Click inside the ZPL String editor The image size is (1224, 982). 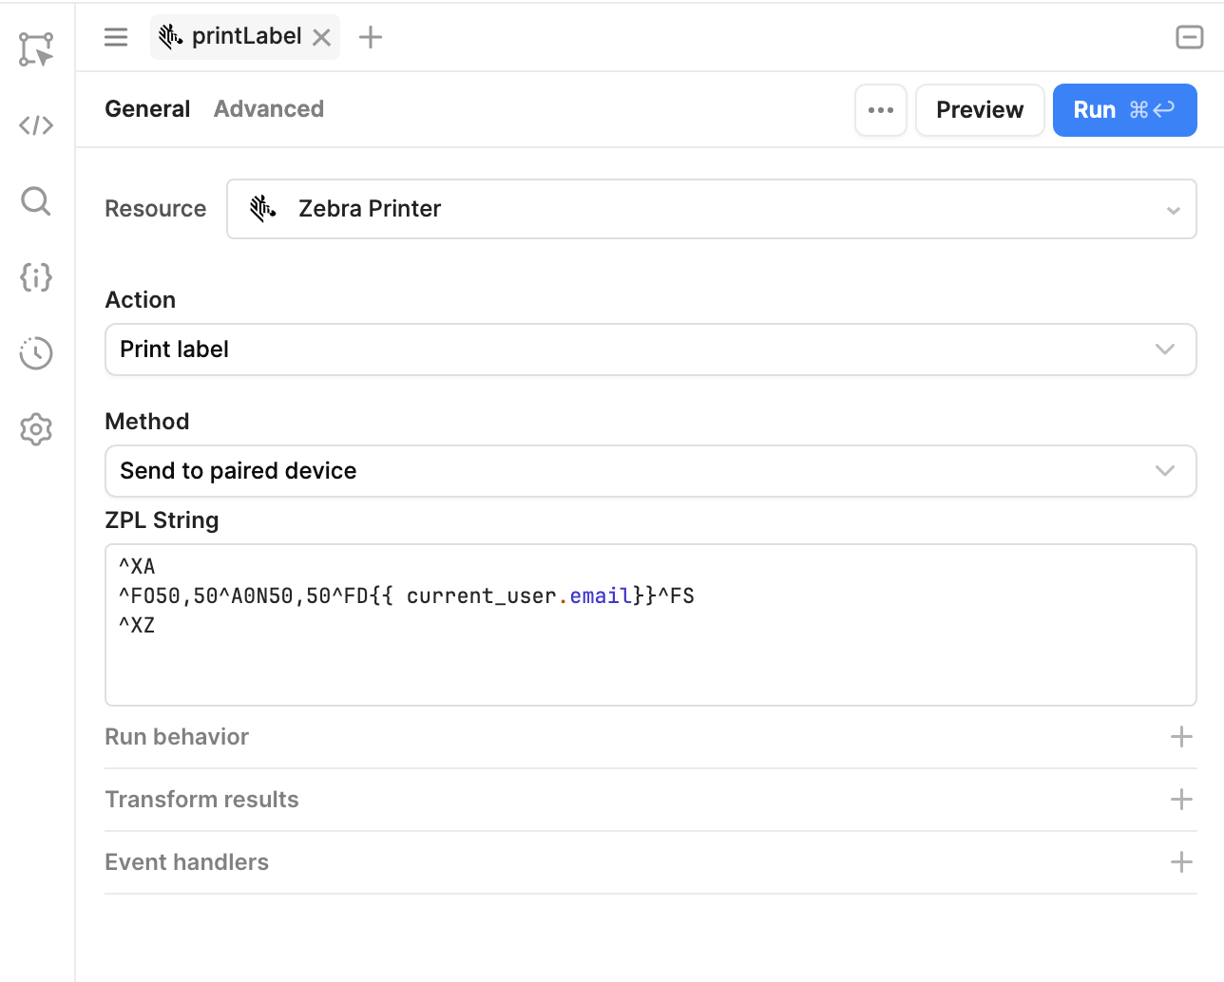coord(650,625)
